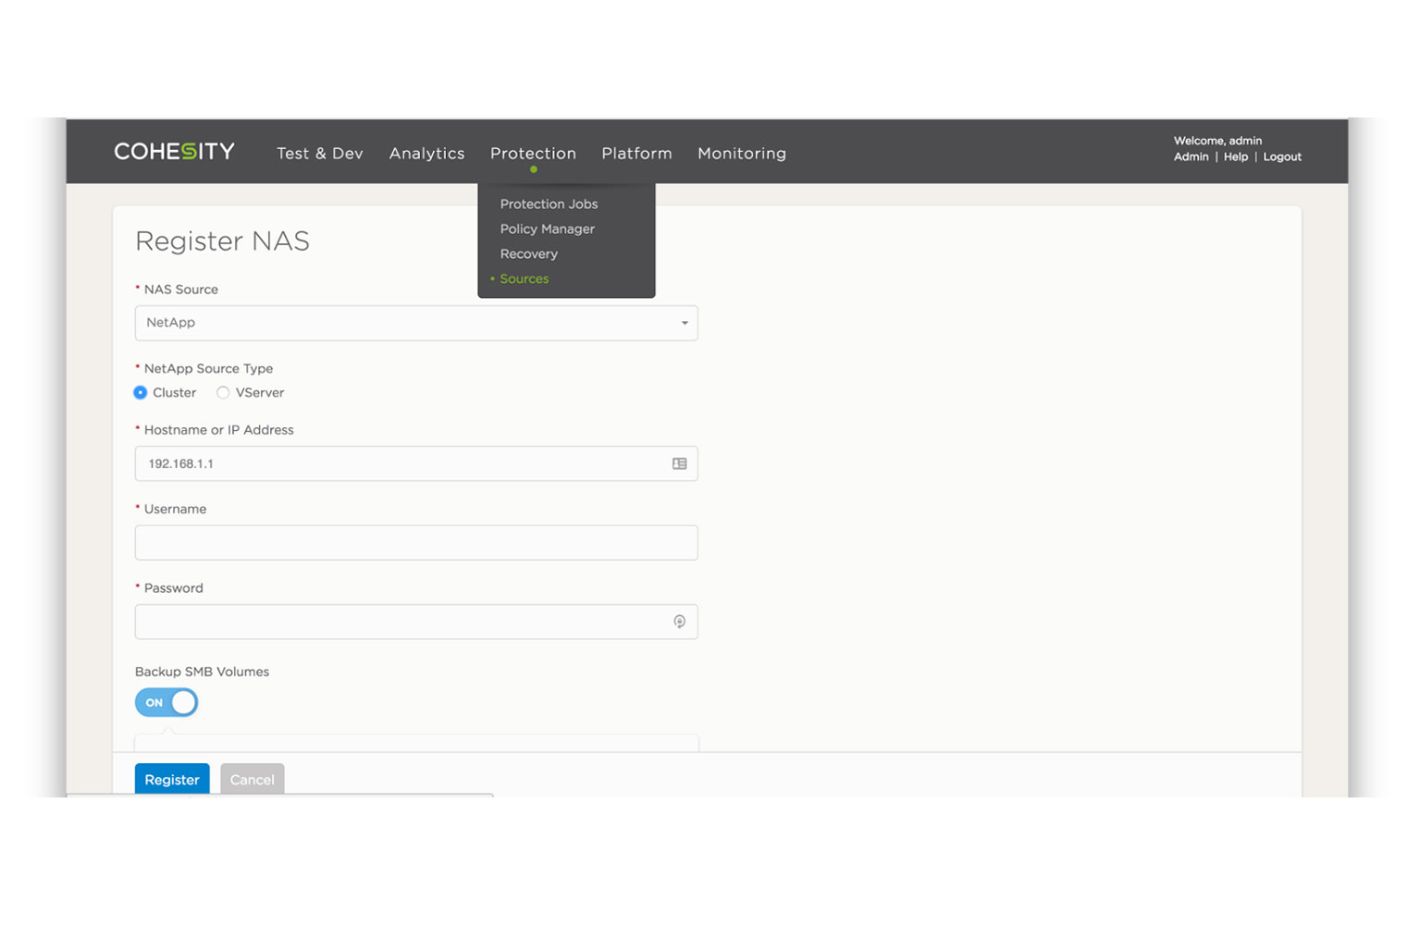Open the Platform menu
This screenshot has height=925, width=1420.
[x=636, y=154]
